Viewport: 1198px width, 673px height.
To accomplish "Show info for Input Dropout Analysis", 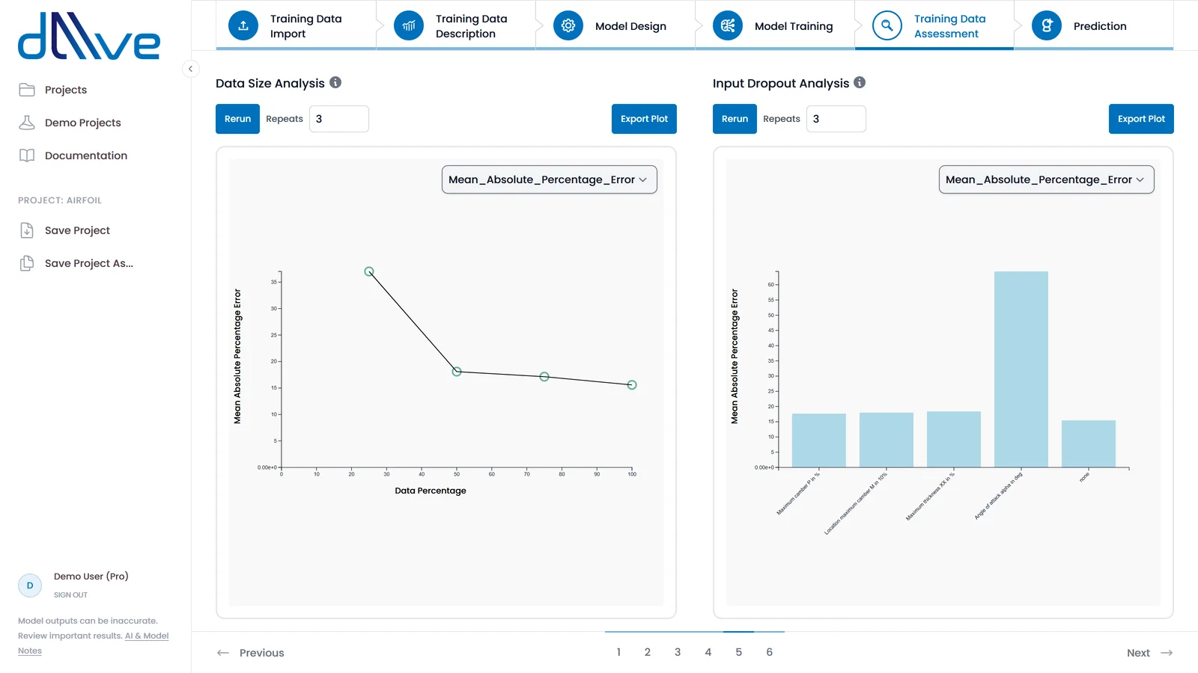I will click(860, 82).
